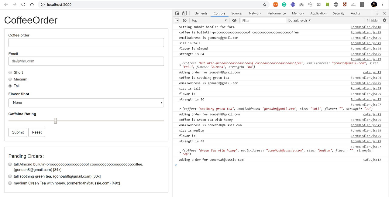The width and height of the screenshot is (389, 197).
Task: Open the W waveform extension icon
Action: pos(336,5)
